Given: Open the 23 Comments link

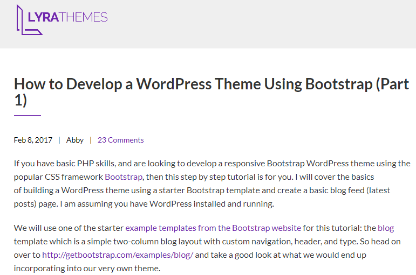Looking at the screenshot, I should [120, 140].
